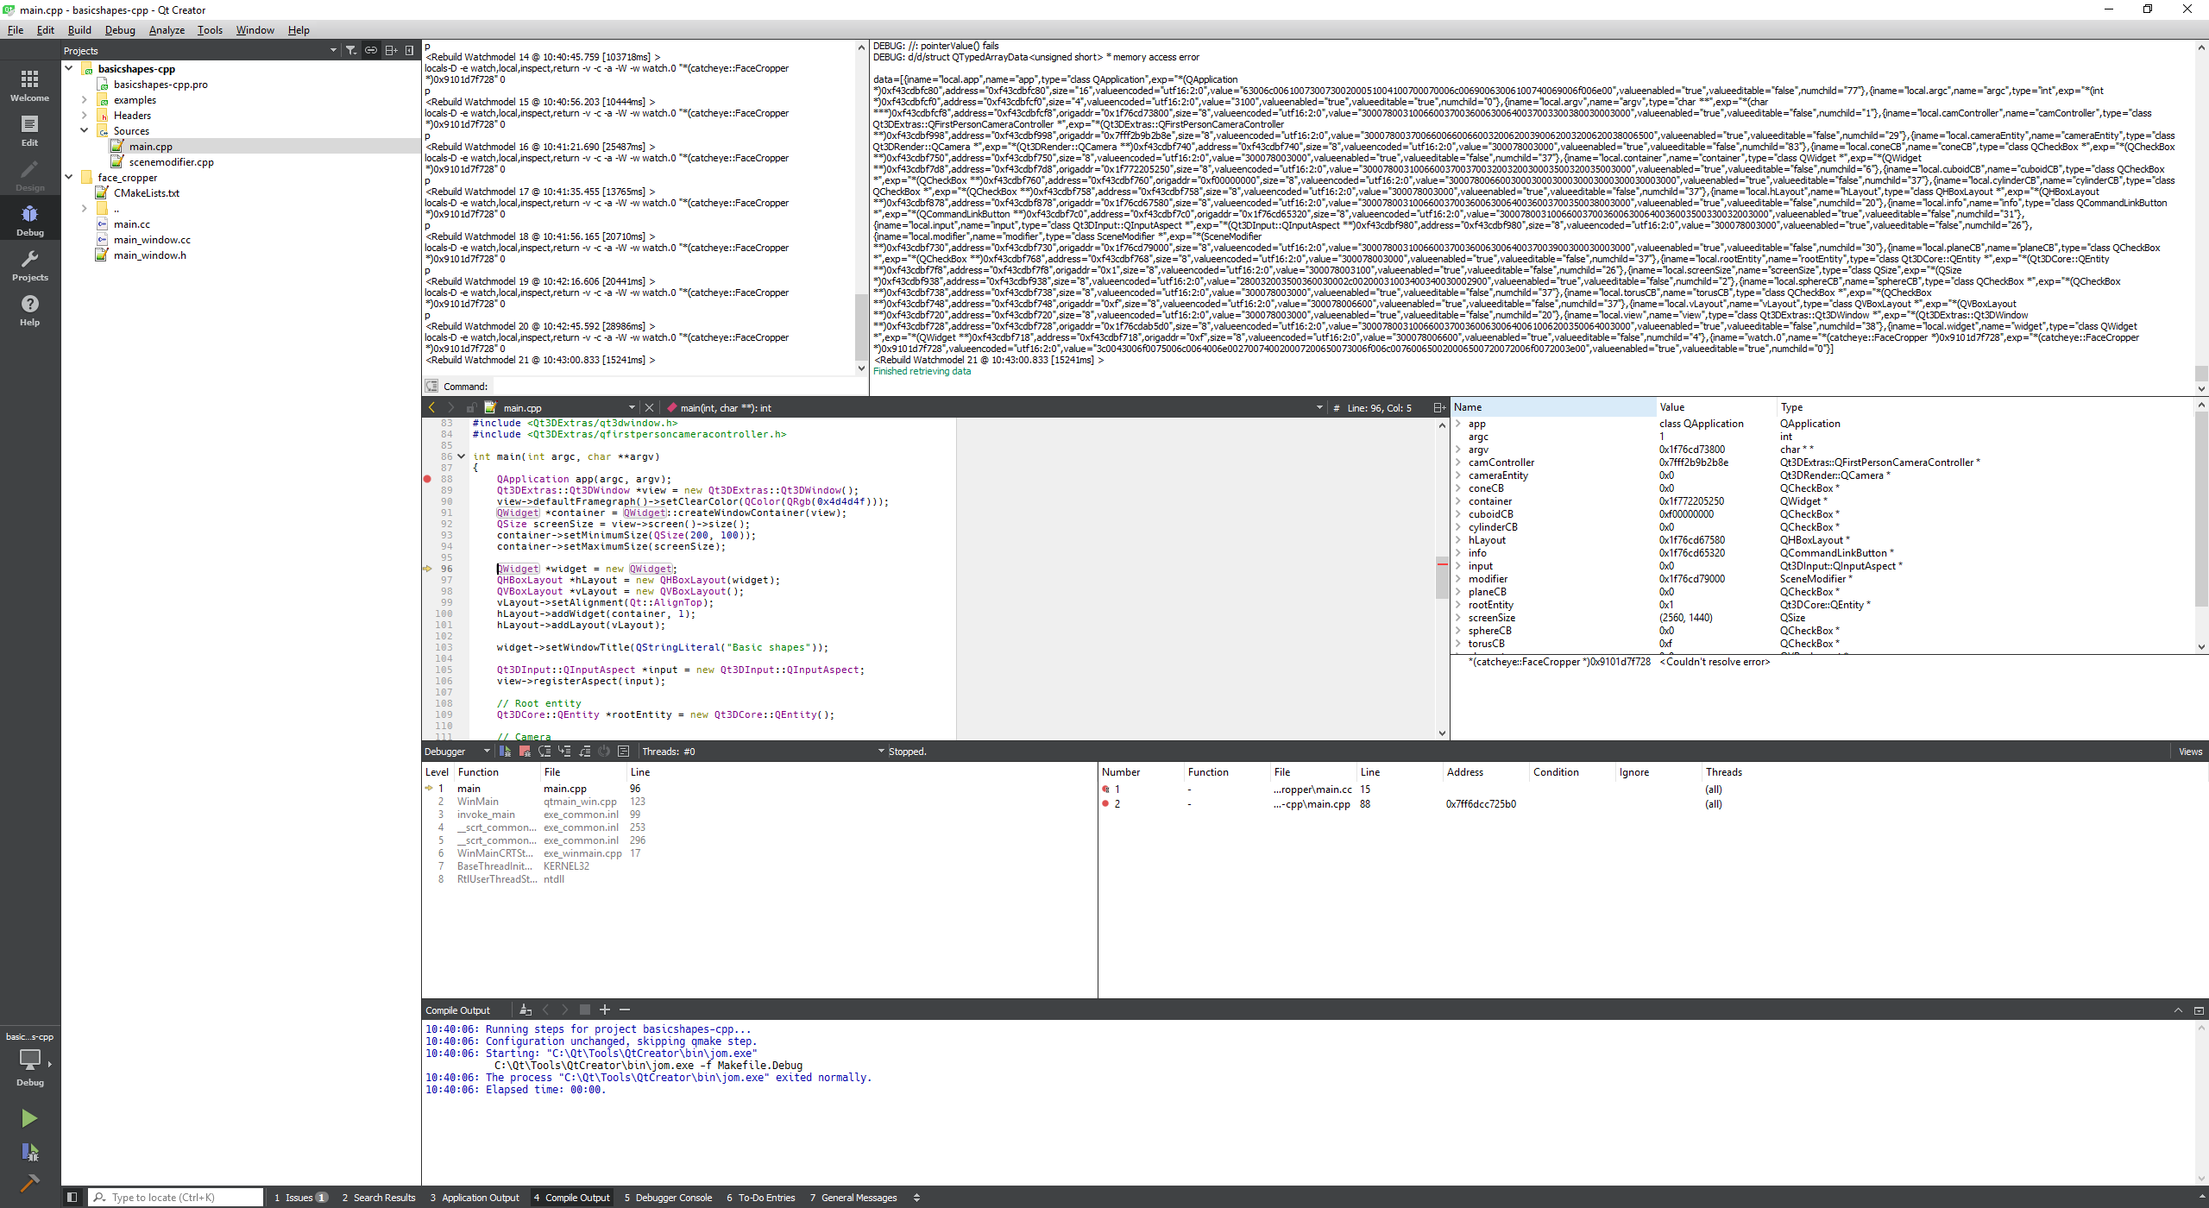Stop the debugger with red icon
The height and width of the screenshot is (1208, 2209).
point(525,752)
